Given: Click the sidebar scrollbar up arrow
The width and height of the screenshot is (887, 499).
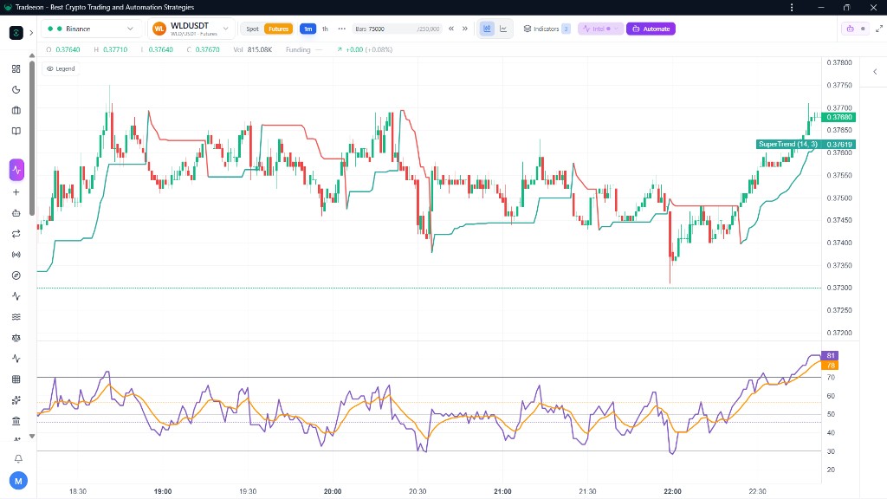Looking at the screenshot, I should click(x=32, y=55).
